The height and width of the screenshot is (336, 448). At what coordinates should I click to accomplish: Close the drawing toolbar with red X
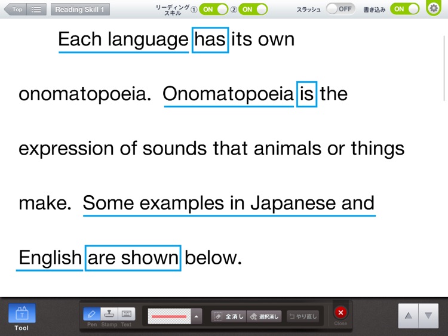point(340,313)
